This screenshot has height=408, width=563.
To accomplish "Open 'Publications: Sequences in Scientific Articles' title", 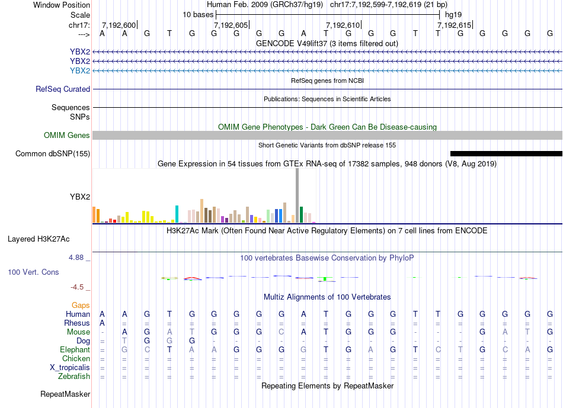I will [327, 99].
